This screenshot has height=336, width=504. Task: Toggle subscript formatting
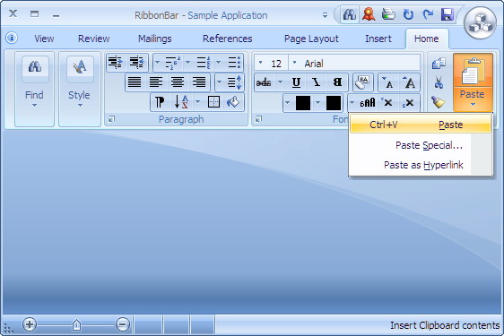point(408,103)
